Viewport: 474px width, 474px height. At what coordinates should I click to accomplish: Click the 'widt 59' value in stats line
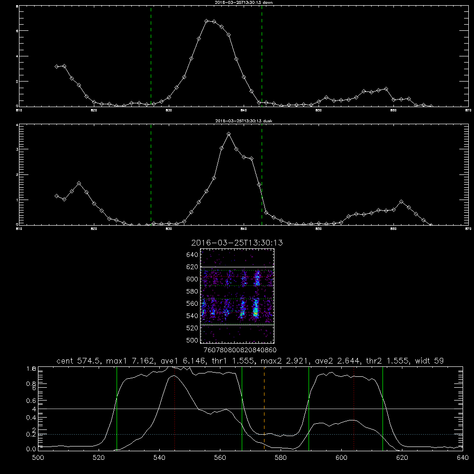click(x=429, y=361)
